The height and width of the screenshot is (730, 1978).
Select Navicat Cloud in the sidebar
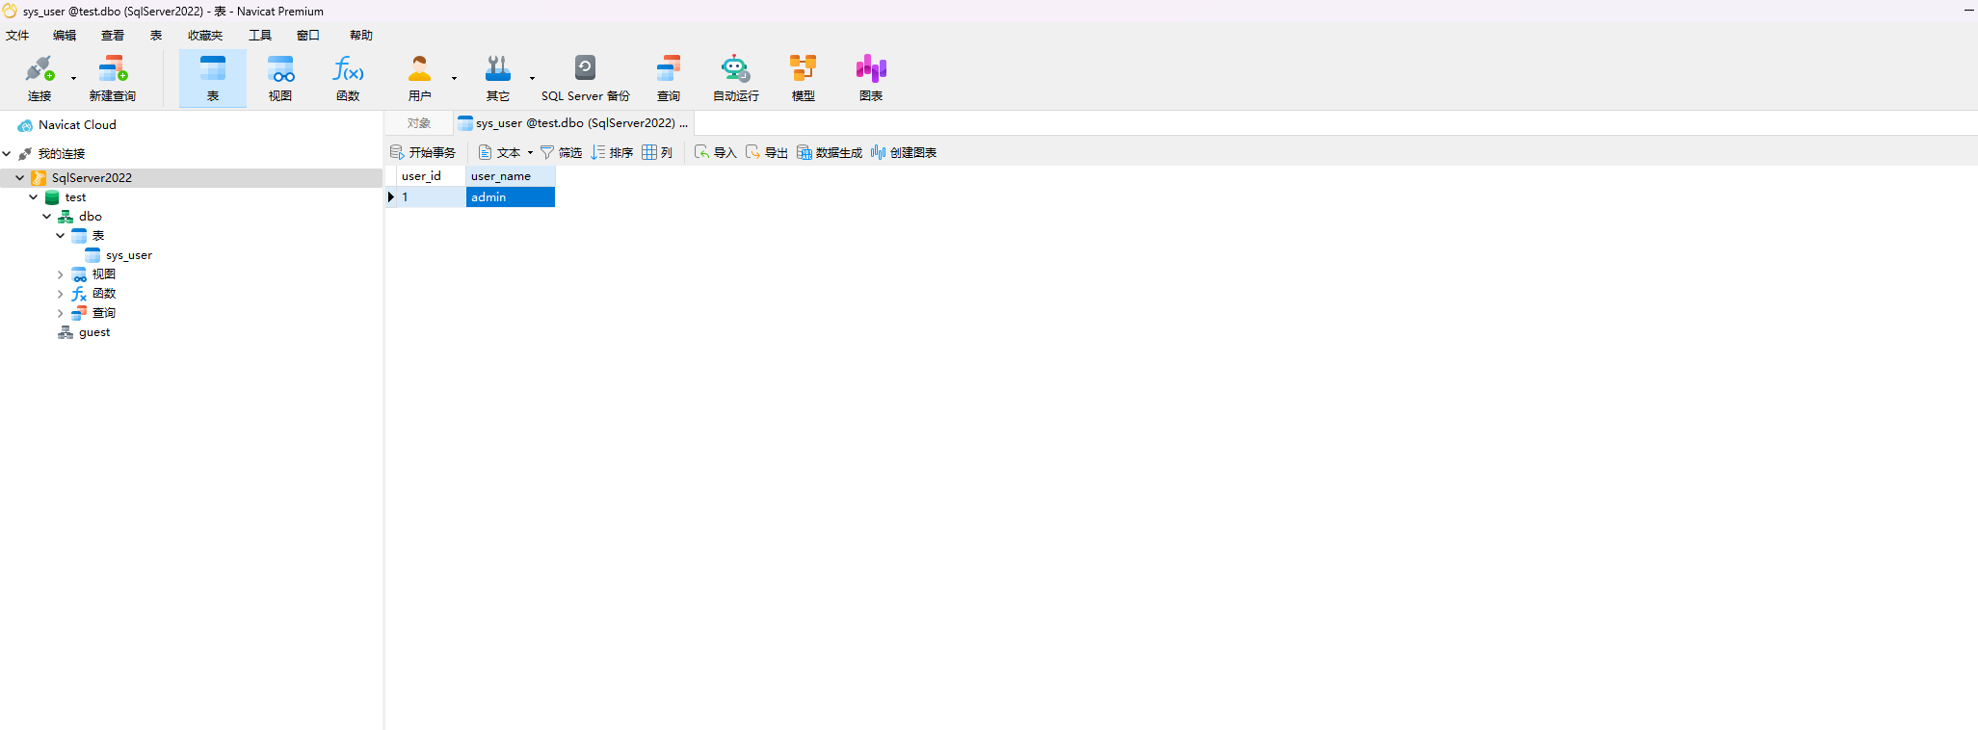67,125
